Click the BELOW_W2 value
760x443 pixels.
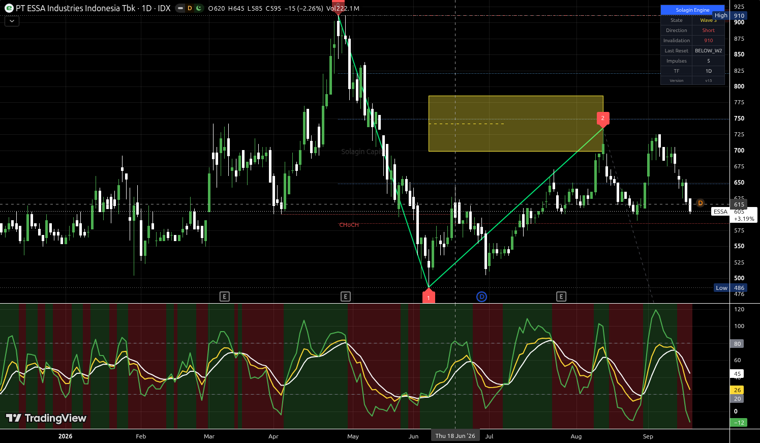708,51
